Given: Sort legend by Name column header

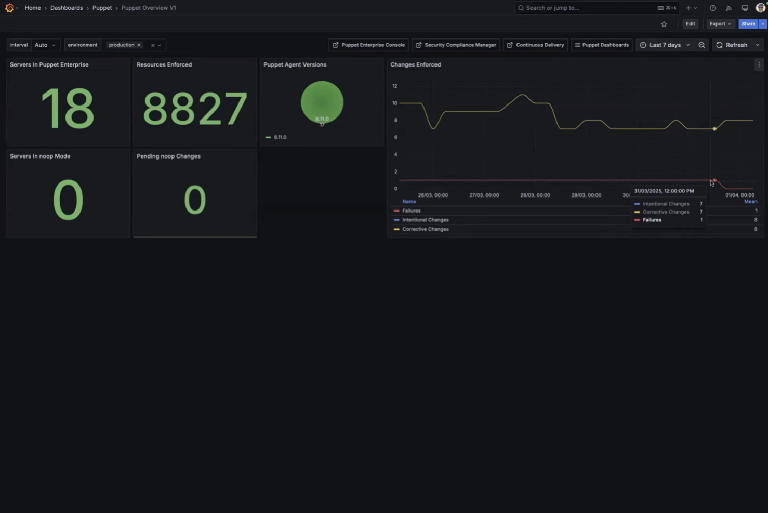Looking at the screenshot, I should click(409, 202).
